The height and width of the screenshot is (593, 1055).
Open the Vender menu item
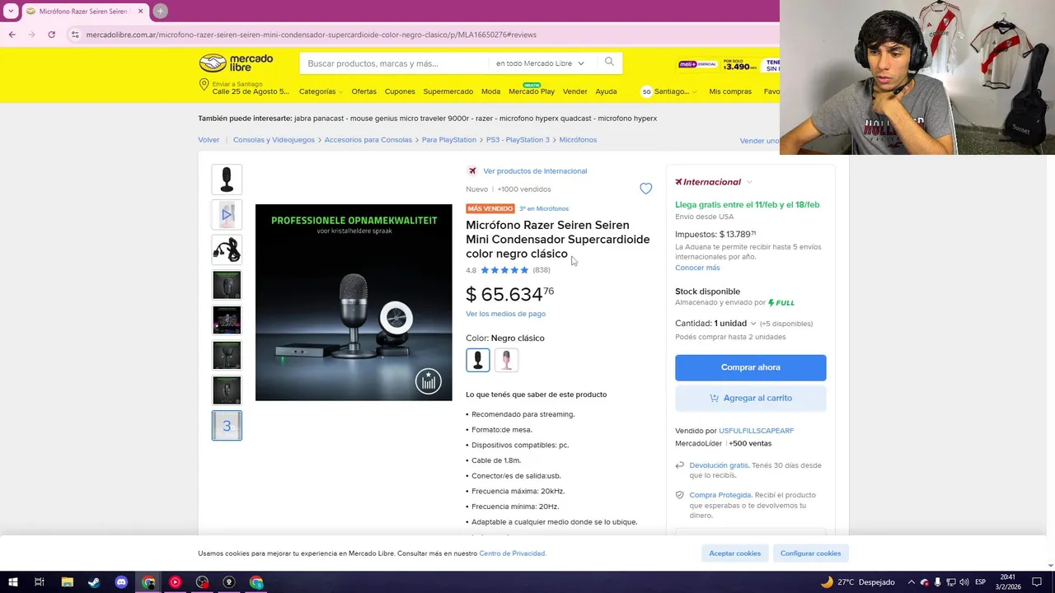(574, 91)
